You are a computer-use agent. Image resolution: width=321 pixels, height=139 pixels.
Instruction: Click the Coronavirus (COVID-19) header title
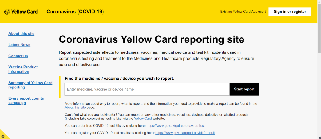pos(75,12)
